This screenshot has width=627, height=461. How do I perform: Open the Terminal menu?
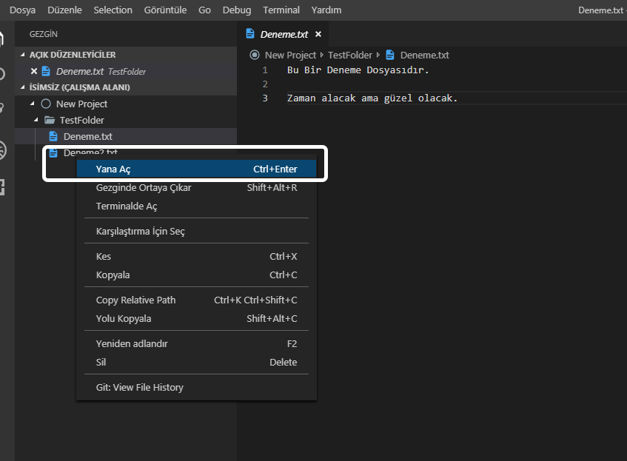coord(281,10)
